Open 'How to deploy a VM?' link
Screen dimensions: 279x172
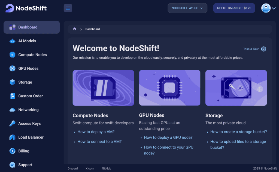pos(96,132)
